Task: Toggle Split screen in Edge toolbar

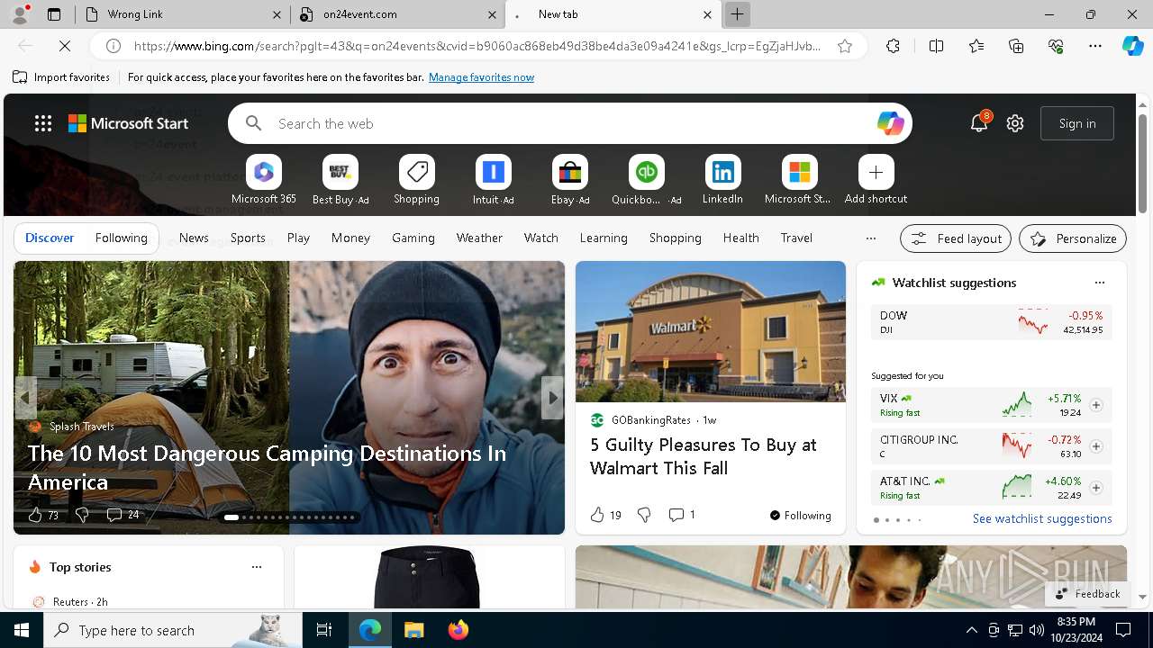Action: (x=936, y=46)
